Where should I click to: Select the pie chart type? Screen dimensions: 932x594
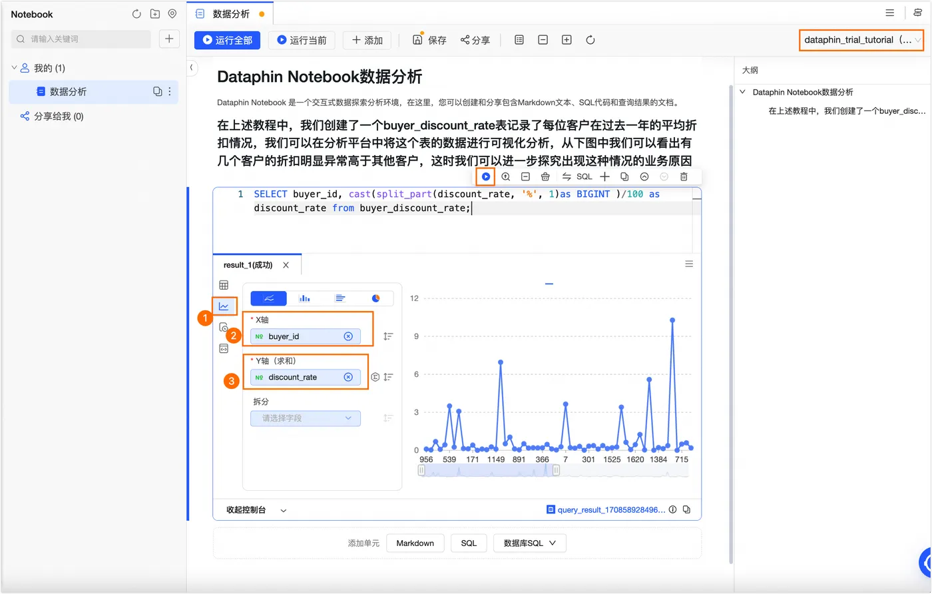[375, 298]
